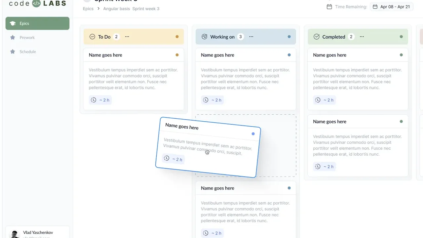Click the Epics breadcrumb link

[x=88, y=9]
